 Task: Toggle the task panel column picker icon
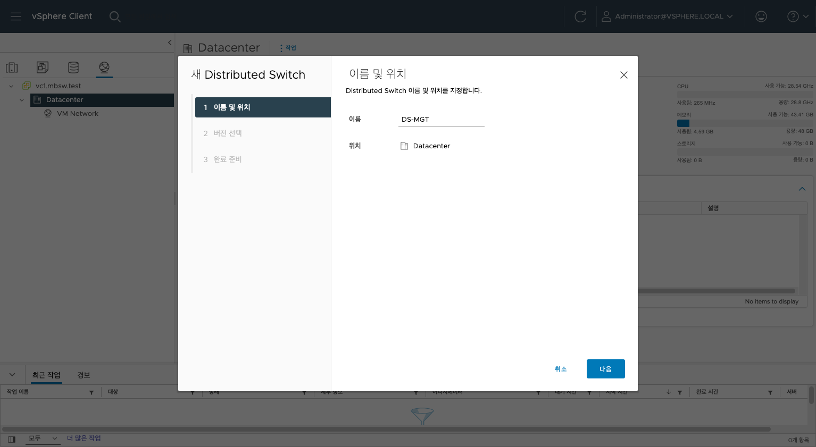(12, 439)
